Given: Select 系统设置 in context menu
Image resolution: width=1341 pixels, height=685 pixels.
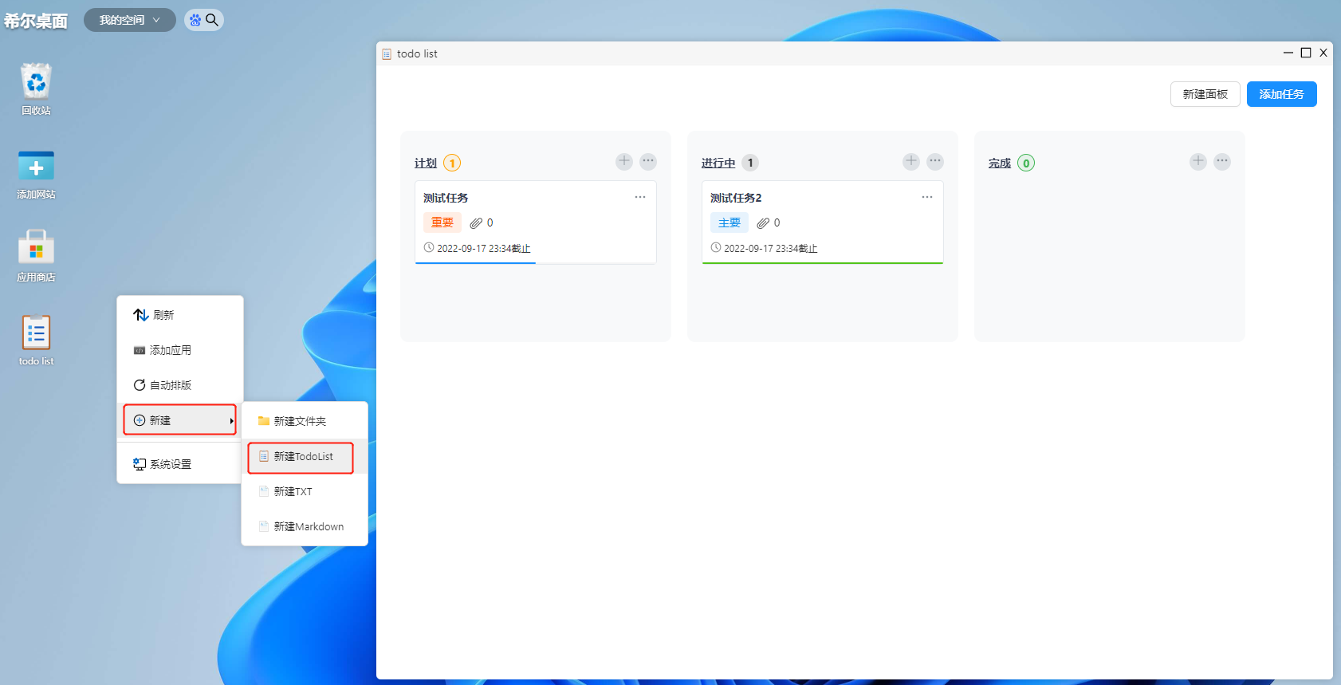Looking at the screenshot, I should click(x=180, y=464).
